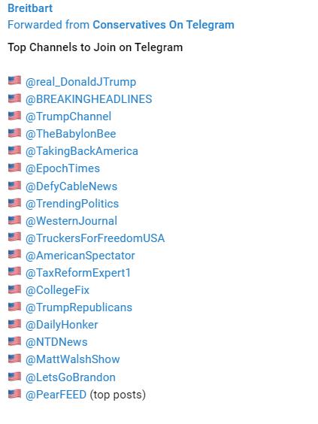Click the @DailyHonker mention
This screenshot has height=424, width=318.
pos(62,325)
